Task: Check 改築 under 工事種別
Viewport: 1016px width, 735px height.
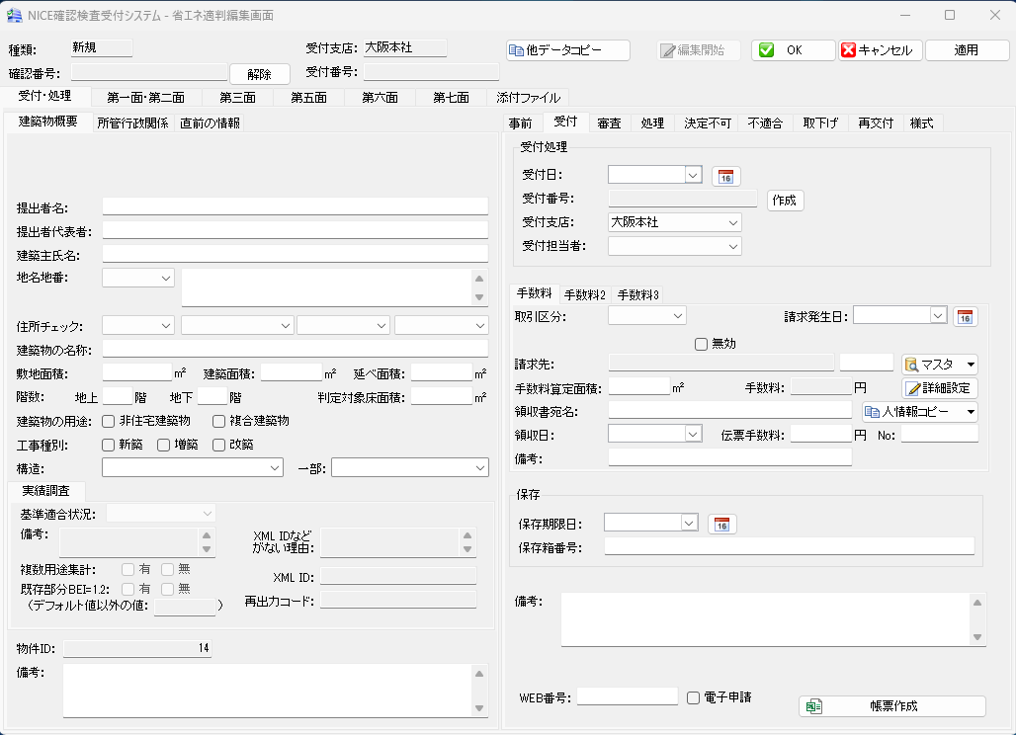Action: (219, 445)
